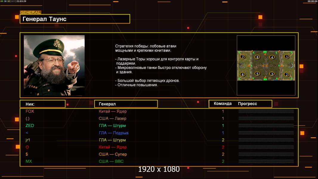
Task: Click "ГЛА — Штурм" in the ZED row
Action: pos(112,126)
